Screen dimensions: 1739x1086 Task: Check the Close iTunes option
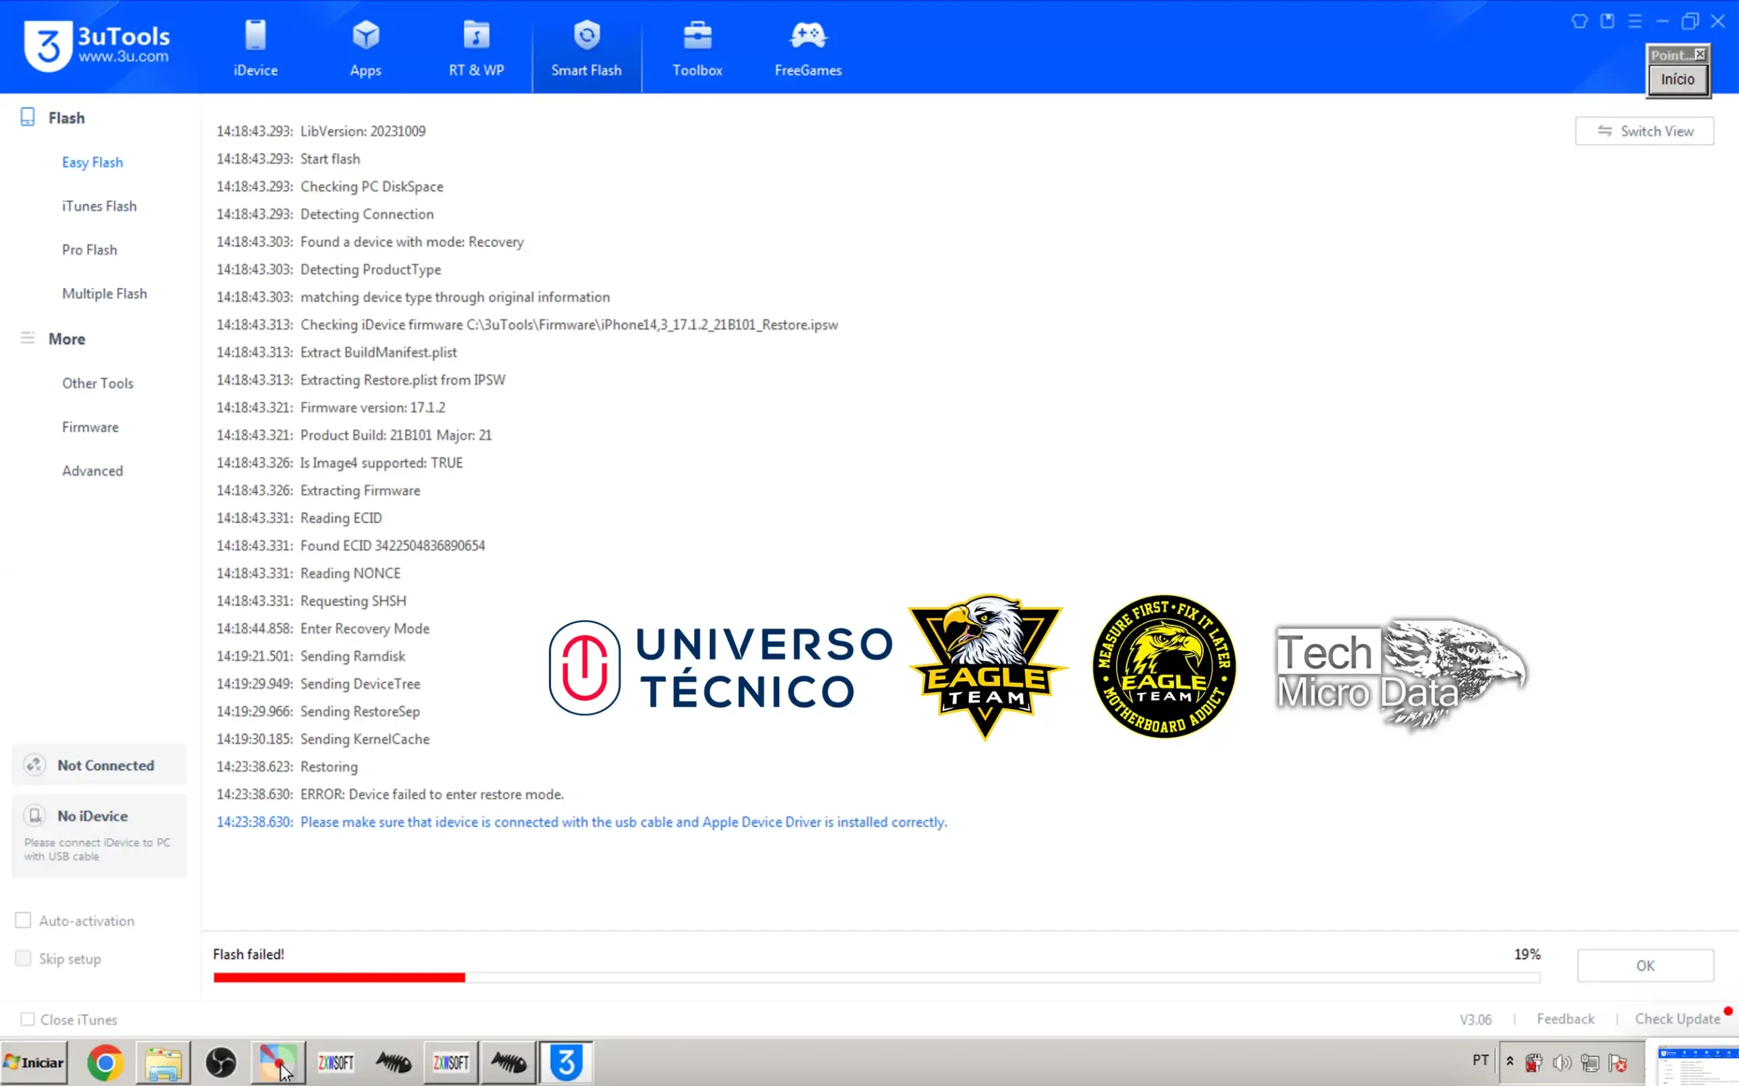click(27, 1019)
